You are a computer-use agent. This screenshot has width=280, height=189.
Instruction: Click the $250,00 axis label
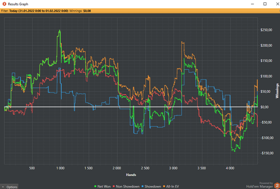[266, 30]
